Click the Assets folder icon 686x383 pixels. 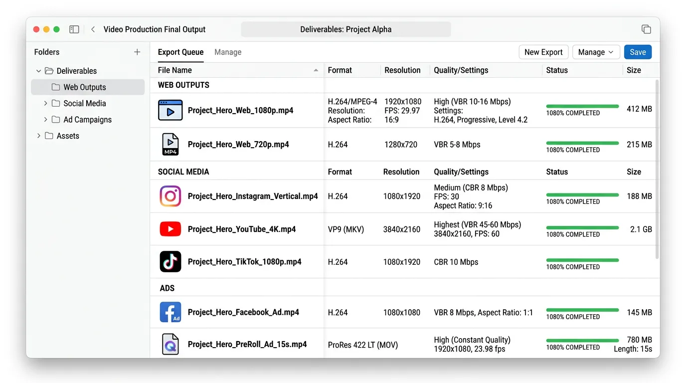49,136
